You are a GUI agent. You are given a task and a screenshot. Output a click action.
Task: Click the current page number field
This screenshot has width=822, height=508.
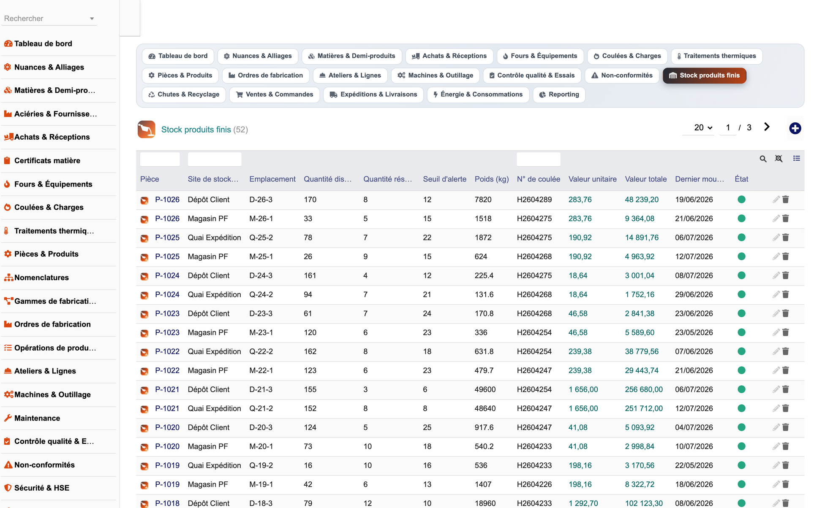pos(728,127)
